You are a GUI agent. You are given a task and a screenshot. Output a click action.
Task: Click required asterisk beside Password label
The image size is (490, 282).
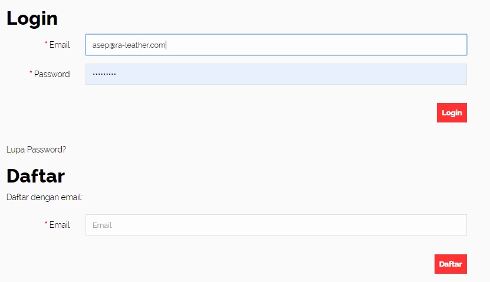(31, 74)
